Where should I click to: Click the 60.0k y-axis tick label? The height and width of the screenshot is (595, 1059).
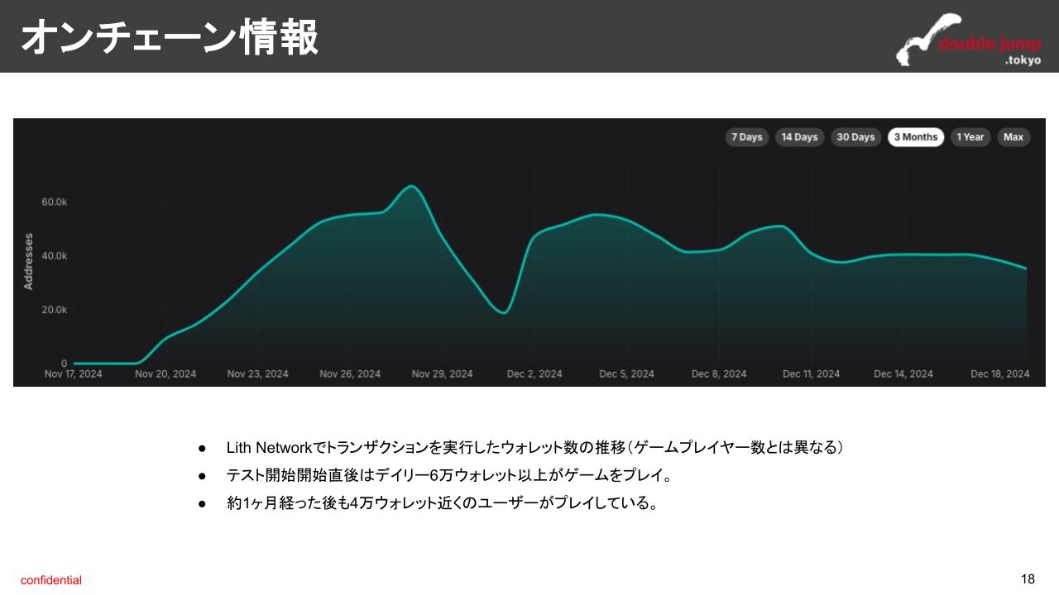click(53, 202)
